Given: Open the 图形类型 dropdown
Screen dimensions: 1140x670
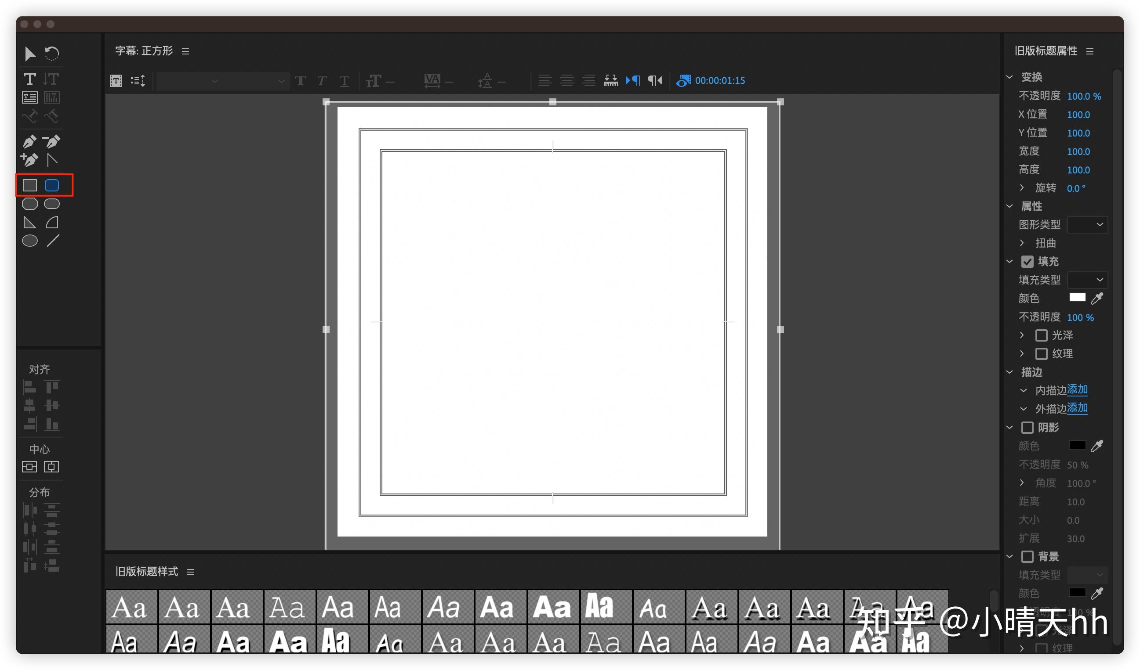Looking at the screenshot, I should click(1087, 225).
